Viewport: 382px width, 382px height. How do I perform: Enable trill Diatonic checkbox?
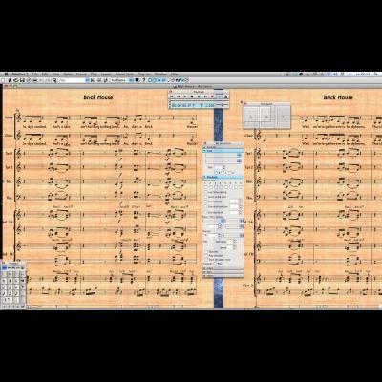tap(206, 252)
